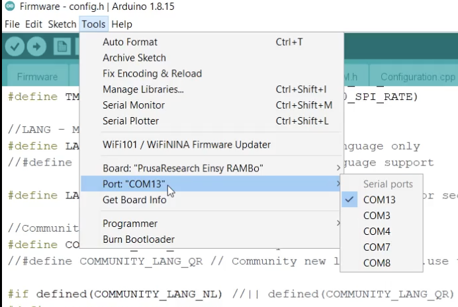The height and width of the screenshot is (307, 458).
Task: Click the Arduino logo in title bar
Action: coord(10,6)
